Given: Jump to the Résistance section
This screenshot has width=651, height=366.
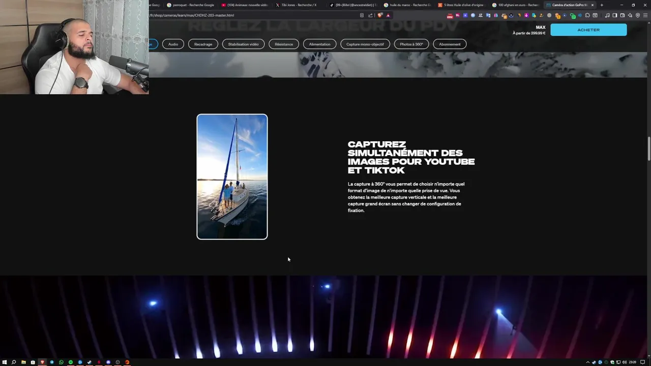Looking at the screenshot, I should [284, 44].
